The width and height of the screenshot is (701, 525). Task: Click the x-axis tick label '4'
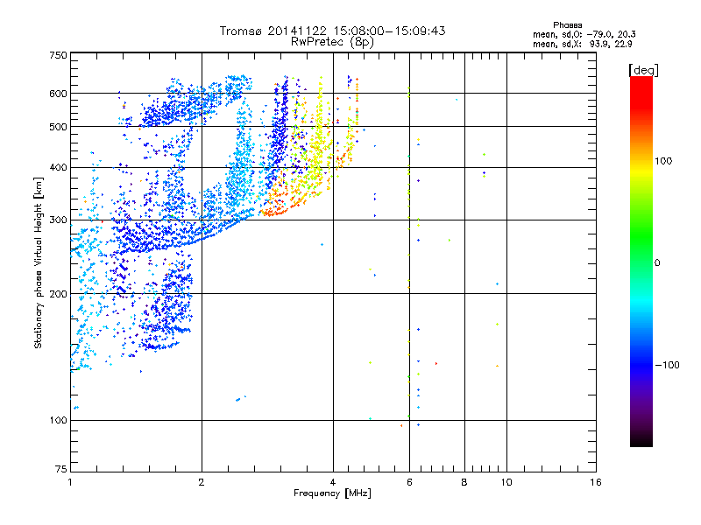coord(333,482)
